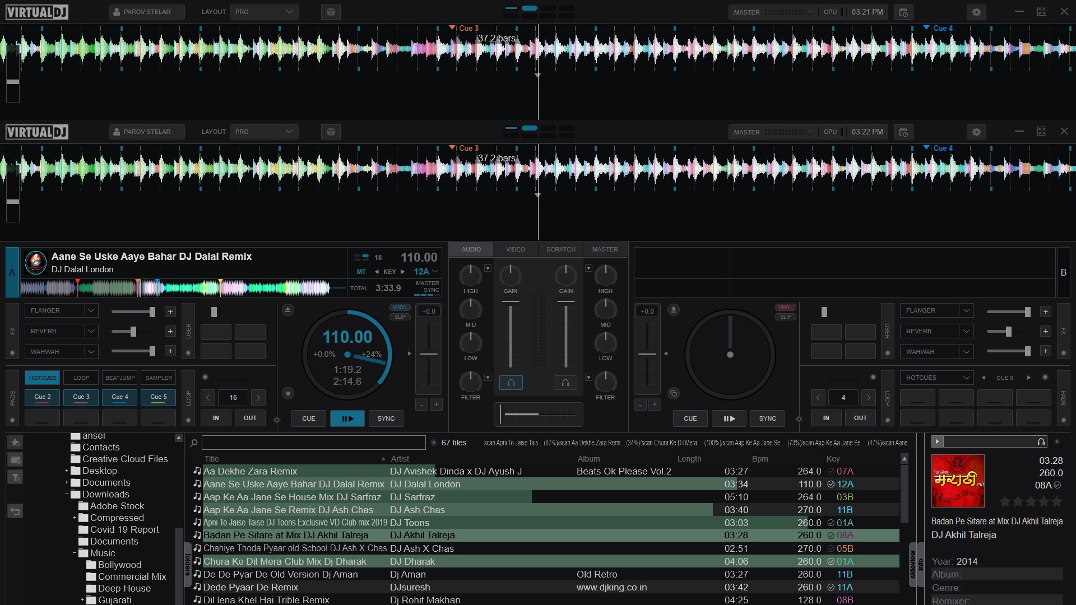Click the stop button icon on deck A
This screenshot has width=1076, height=605.
[x=287, y=393]
